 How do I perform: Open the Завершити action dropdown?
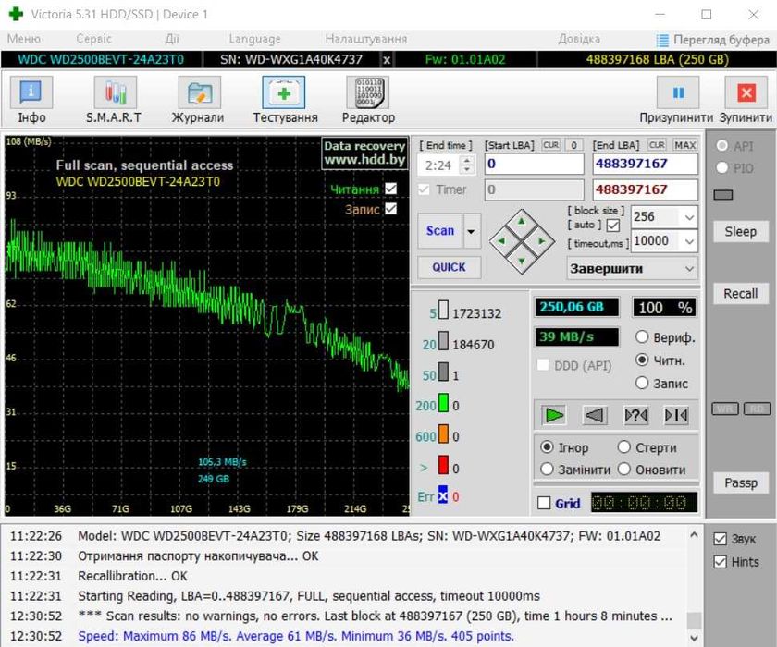tap(688, 268)
